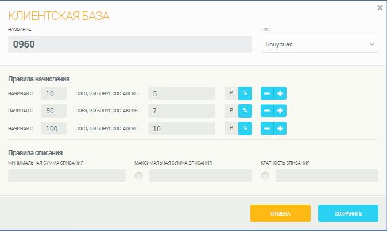
Task: Select ruble (Р) bonus type for 50 trips row
Action: click(x=231, y=111)
